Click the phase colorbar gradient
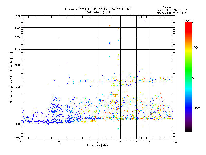Screen dimensions: 206x155 click(188, 77)
